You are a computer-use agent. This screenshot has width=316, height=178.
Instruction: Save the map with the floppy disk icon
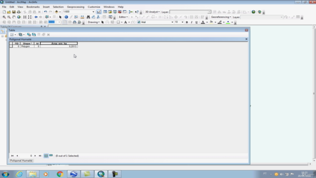14,12
